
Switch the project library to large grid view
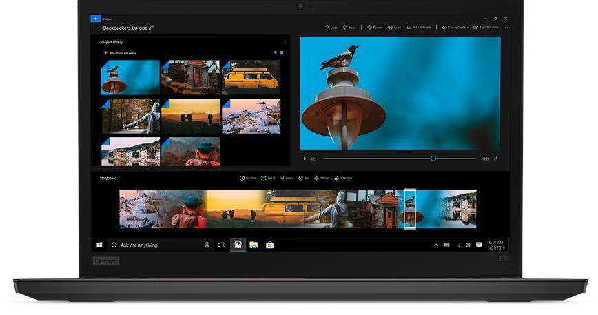tap(282, 52)
